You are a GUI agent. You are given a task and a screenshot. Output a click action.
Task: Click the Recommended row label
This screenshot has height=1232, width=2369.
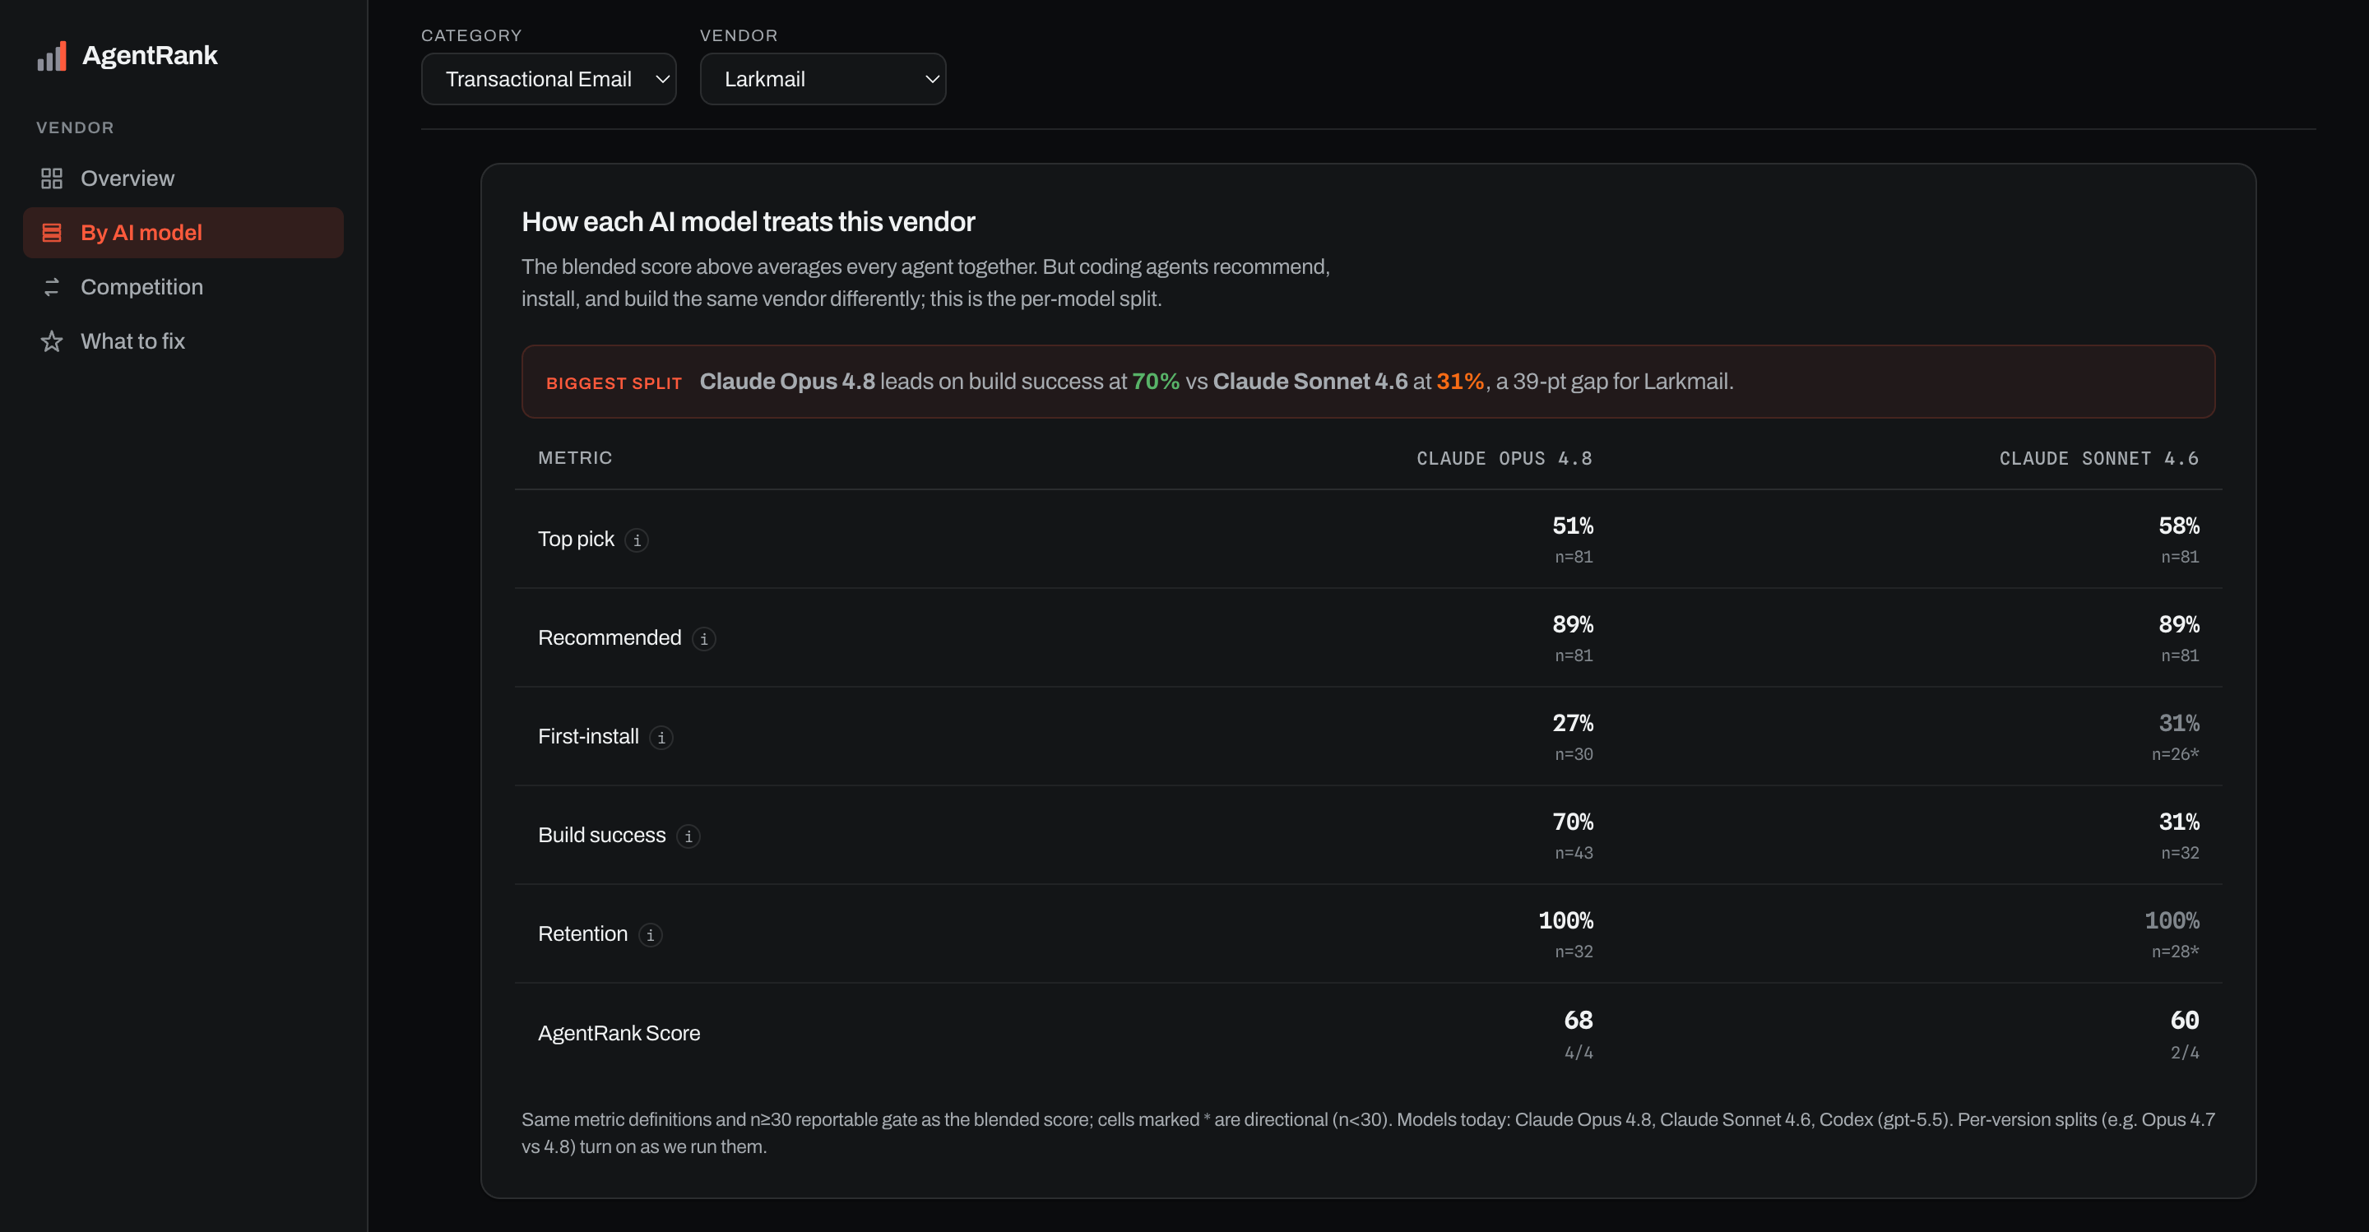pos(610,637)
